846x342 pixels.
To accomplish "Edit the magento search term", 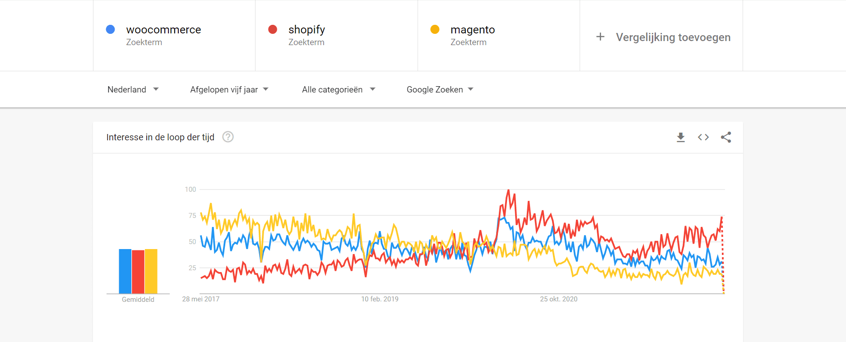I will (x=473, y=30).
